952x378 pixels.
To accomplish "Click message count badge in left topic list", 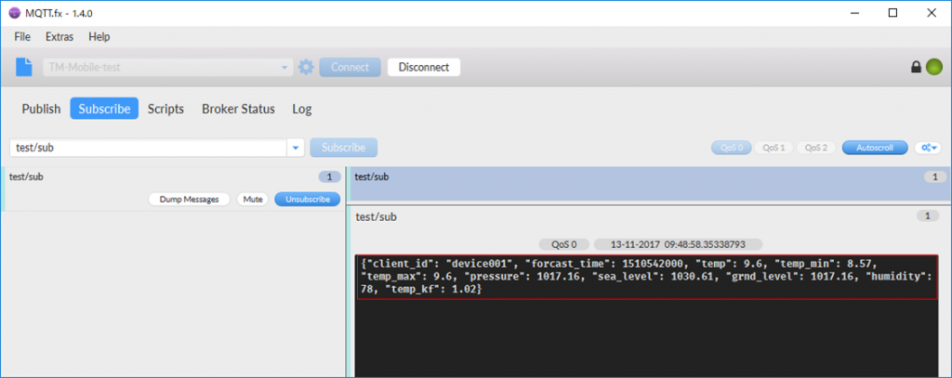I will (330, 177).
